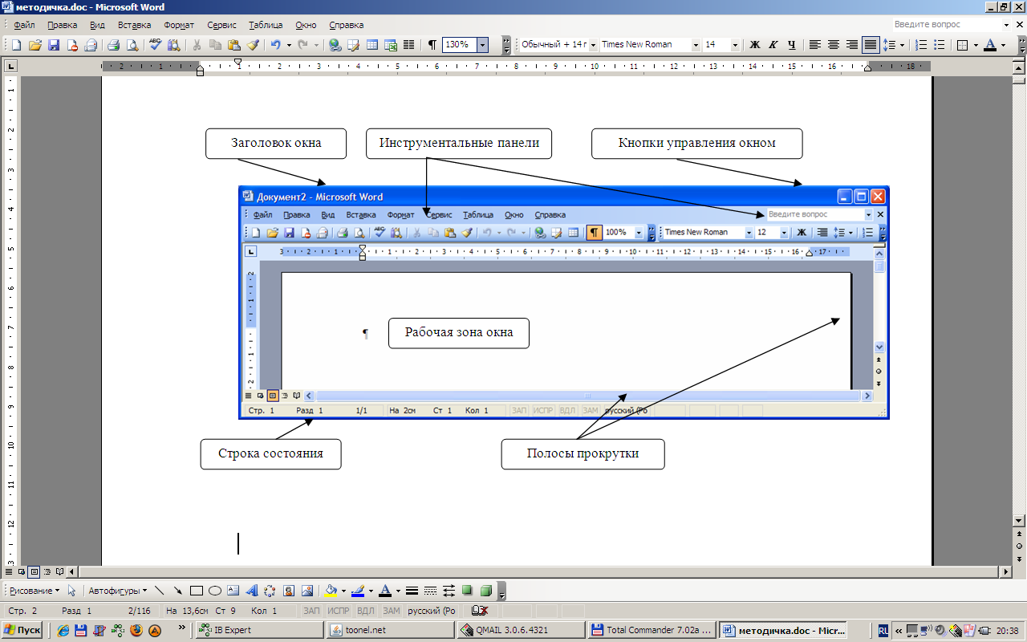Screen dimensions: 1027x642
Task: Click the Columns icon
Action: pyautogui.click(x=409, y=45)
